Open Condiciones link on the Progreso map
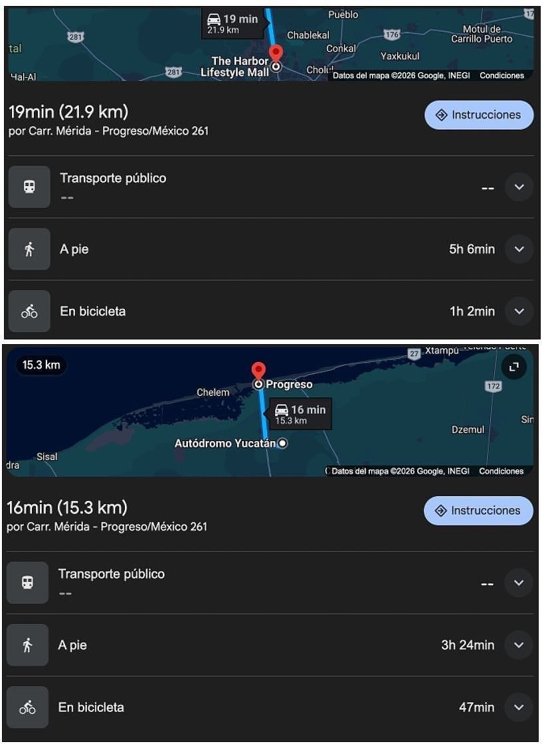This screenshot has width=546, height=748. [501, 471]
